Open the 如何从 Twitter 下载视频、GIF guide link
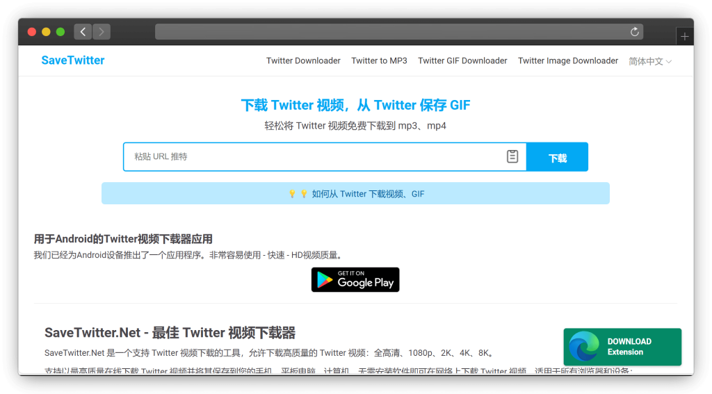 [368, 194]
